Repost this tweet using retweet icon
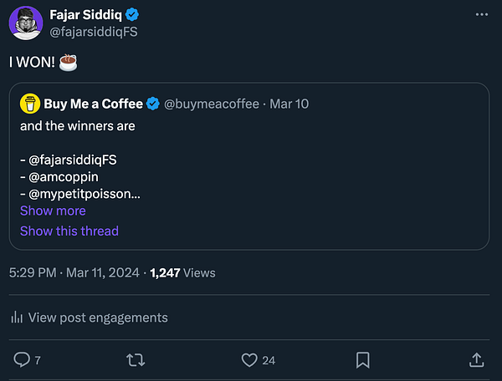502x381 pixels. pyautogui.click(x=135, y=359)
